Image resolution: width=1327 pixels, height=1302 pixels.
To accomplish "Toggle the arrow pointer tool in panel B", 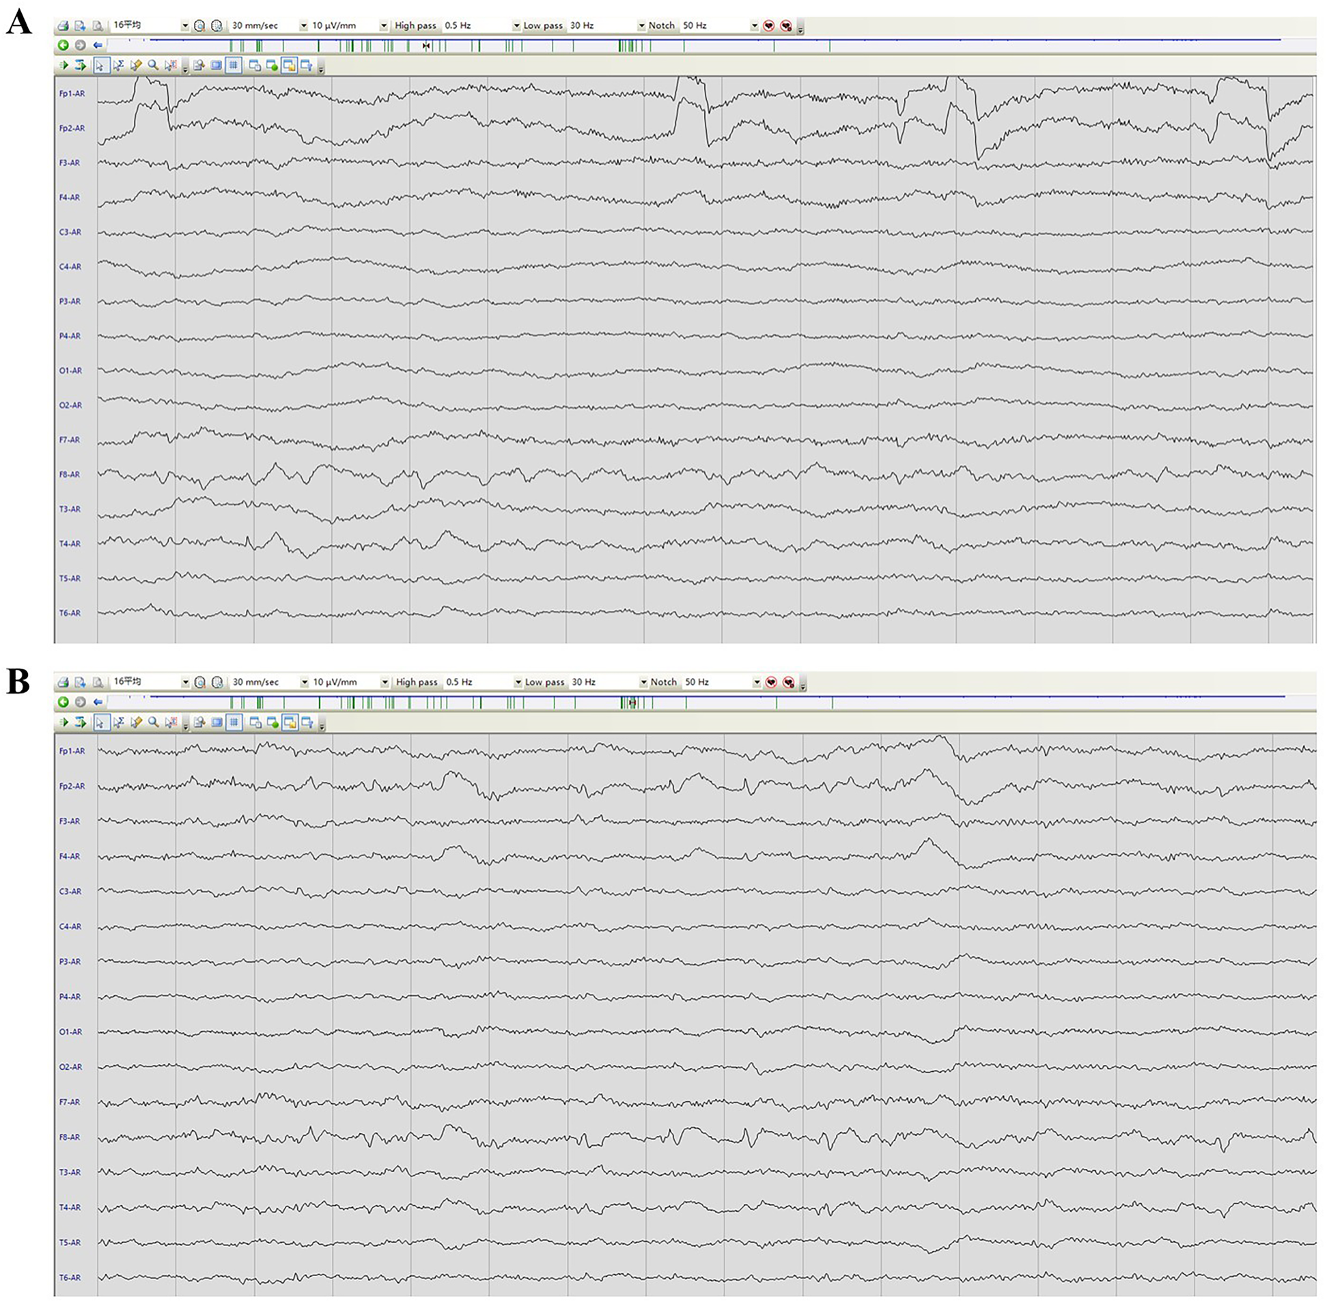I will click(101, 722).
